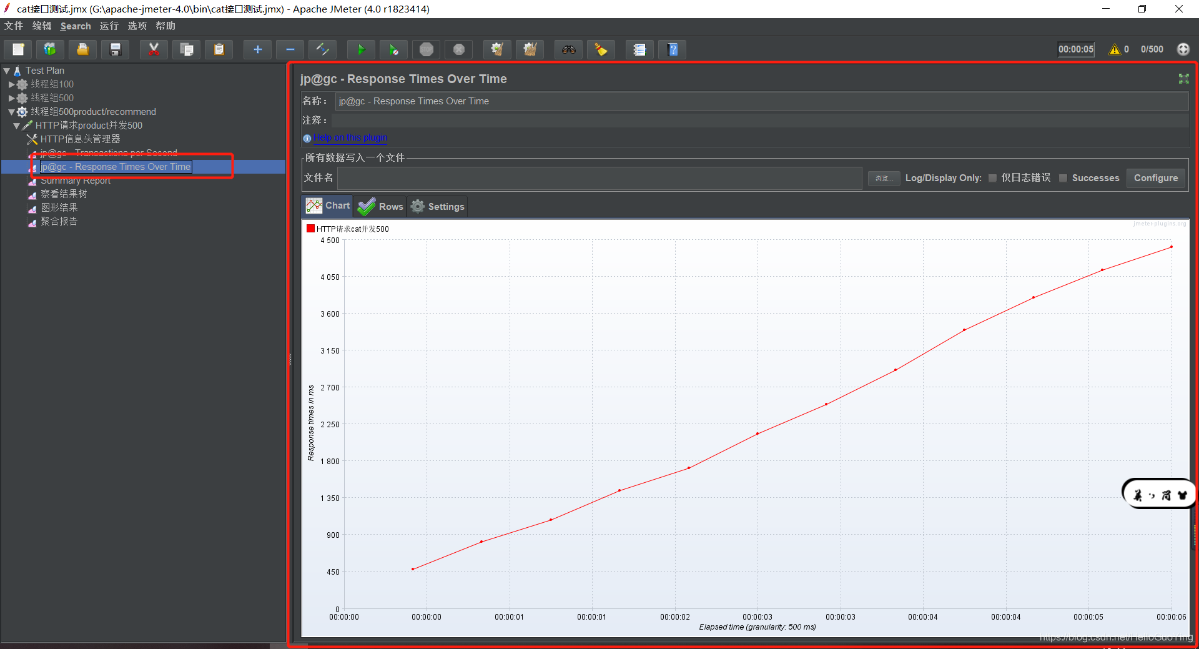1199x649 pixels.
Task: Toggle the 仅日志错误 checkbox
Action: 992,178
